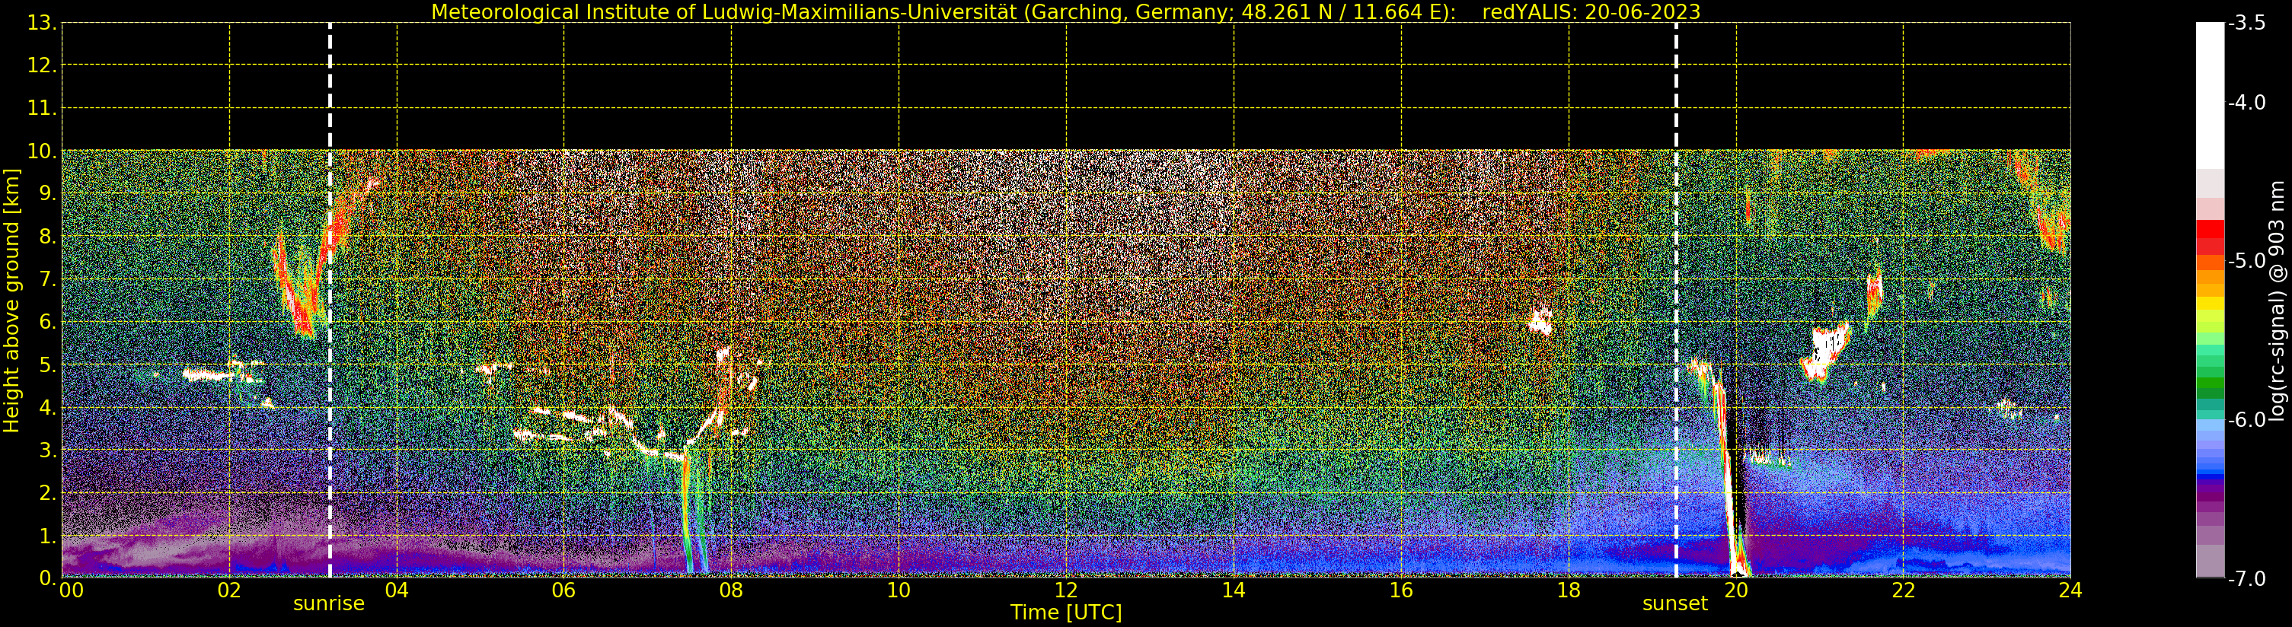
Task: Click the height tick label '7.'
Action: point(48,279)
